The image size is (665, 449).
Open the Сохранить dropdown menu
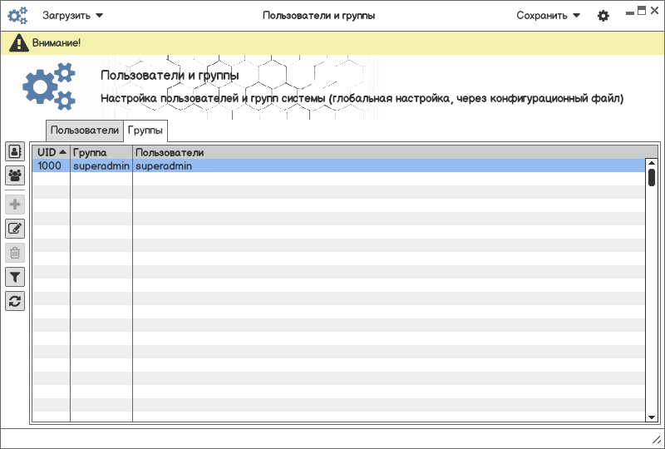click(548, 16)
